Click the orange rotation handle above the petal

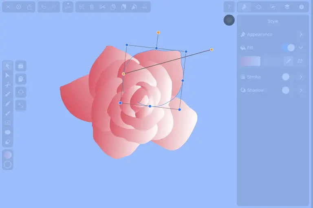[158, 33]
